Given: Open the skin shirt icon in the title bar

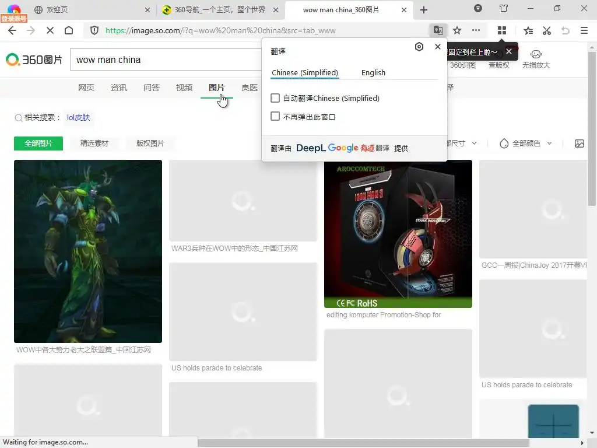Looking at the screenshot, I should tap(504, 8).
